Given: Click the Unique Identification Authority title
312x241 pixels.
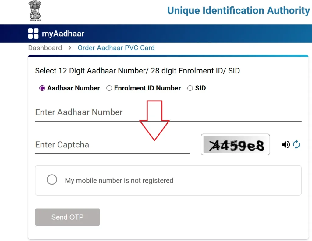Looking at the screenshot, I should pyautogui.click(x=238, y=10).
